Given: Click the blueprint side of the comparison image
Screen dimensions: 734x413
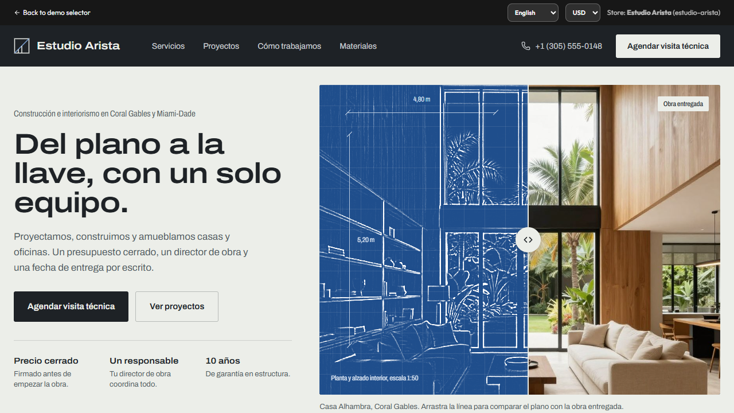Looking at the screenshot, I should click(x=423, y=240).
